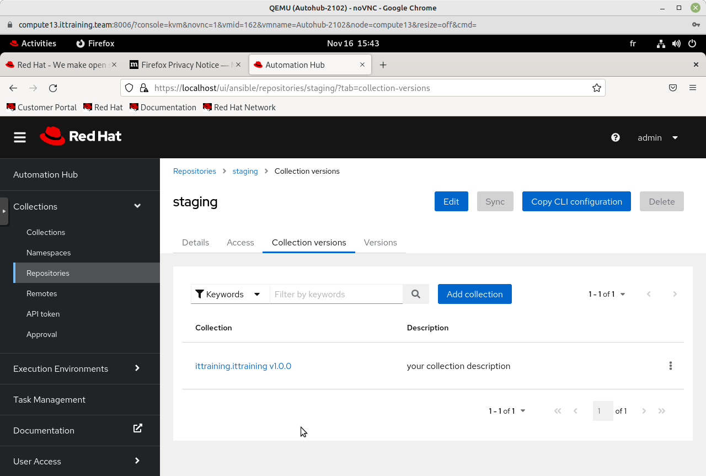The width and height of the screenshot is (706, 476).
Task: Click the Add collection button
Action: pyautogui.click(x=475, y=294)
